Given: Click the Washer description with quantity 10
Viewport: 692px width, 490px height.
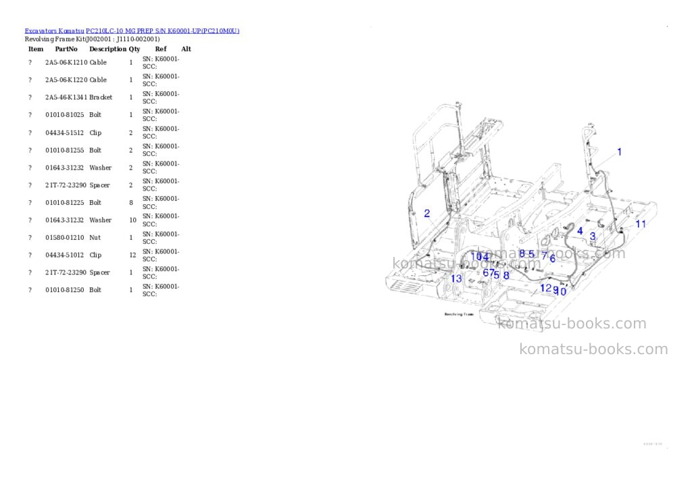Looking at the screenshot, I should click(x=100, y=220).
